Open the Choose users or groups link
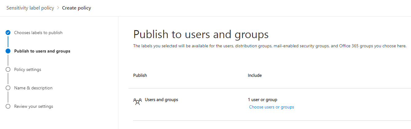Image resolution: width=411 pixels, height=129 pixels. coord(271,107)
